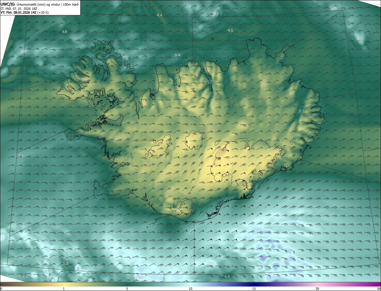This screenshot has width=381, height=291.
Task: Click the colorbar tick label "5"
Action: tap(127, 289)
